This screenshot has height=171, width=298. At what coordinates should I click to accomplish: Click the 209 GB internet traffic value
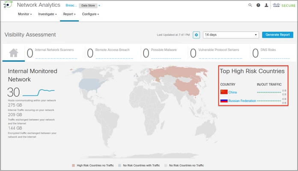point(15,115)
